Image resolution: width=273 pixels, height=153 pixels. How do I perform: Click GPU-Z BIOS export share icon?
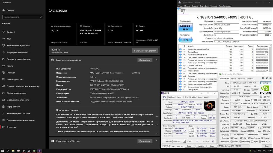click(x=261, y=96)
